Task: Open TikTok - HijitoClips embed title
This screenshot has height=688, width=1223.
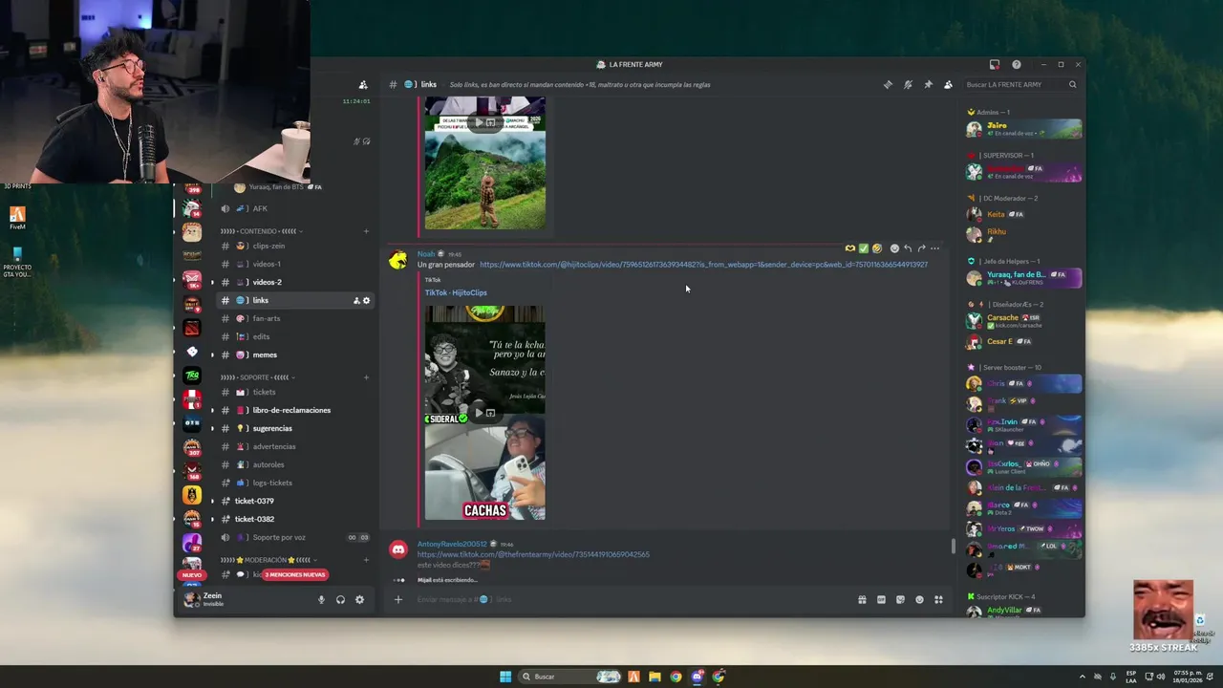Action: pyautogui.click(x=456, y=293)
